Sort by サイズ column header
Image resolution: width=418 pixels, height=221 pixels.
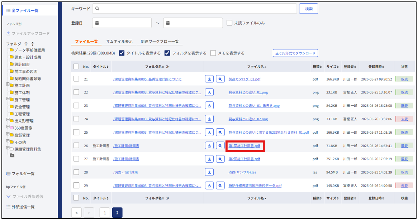(332, 67)
